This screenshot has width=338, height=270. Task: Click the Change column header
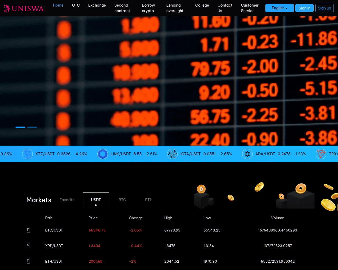coord(136,218)
